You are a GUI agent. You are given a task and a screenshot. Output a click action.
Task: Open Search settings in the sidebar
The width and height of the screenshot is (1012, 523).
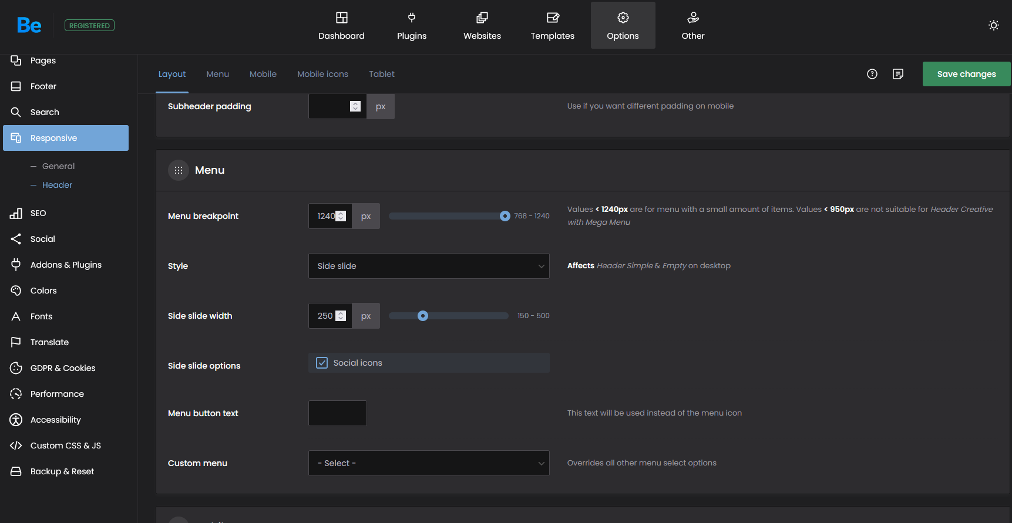tap(66, 112)
